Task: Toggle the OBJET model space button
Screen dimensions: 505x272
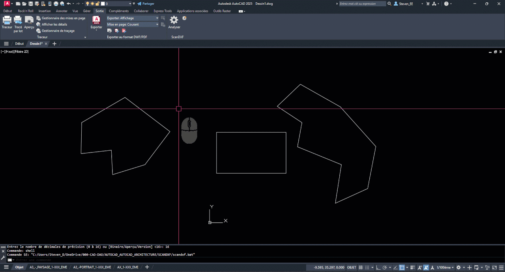Action: (x=352, y=268)
